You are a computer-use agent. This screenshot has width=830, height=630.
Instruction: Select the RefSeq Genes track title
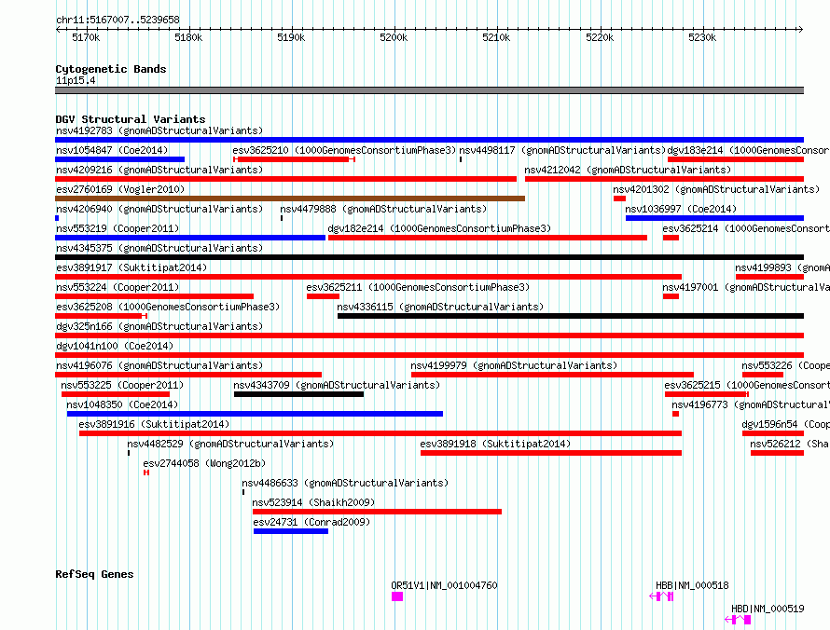point(94,574)
